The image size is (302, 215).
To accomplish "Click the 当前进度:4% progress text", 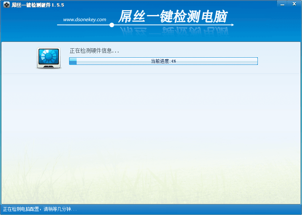I will (x=163, y=61).
